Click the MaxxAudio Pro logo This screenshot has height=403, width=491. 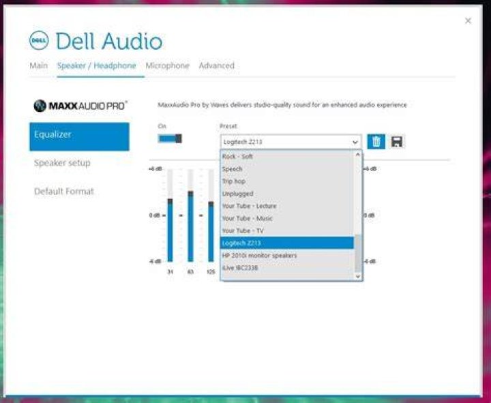[80, 106]
